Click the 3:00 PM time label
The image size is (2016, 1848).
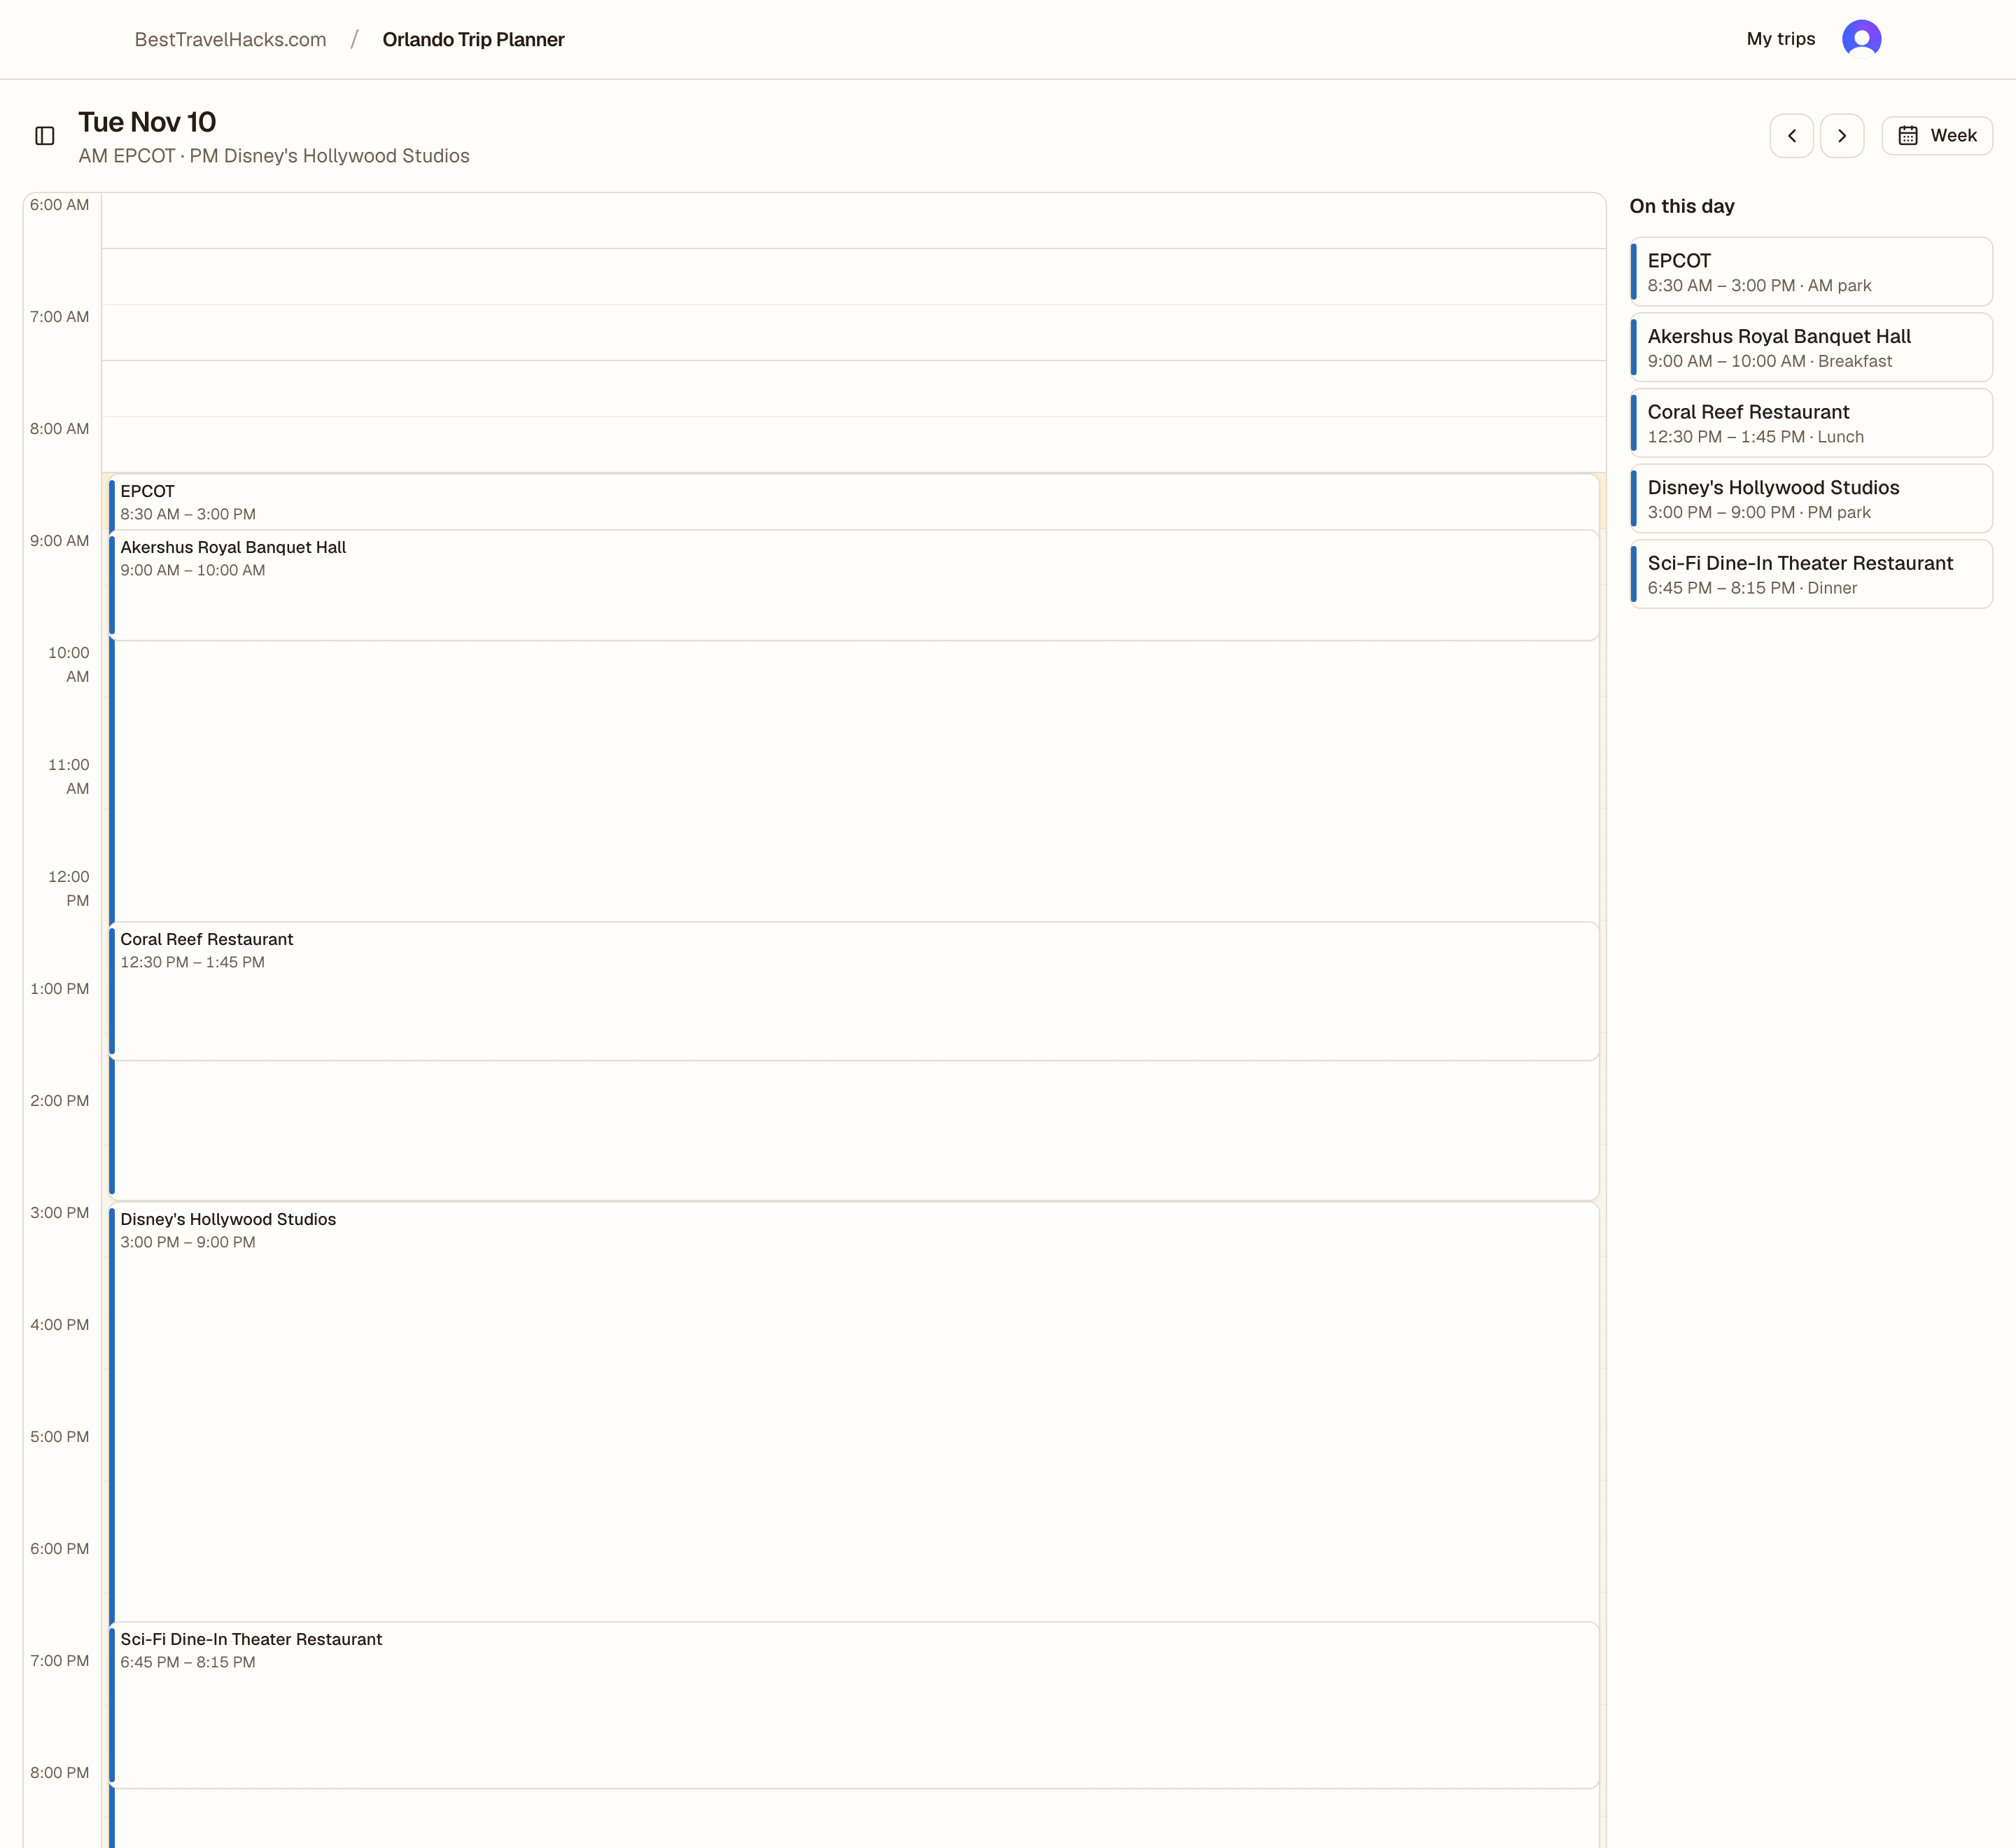click(59, 1213)
